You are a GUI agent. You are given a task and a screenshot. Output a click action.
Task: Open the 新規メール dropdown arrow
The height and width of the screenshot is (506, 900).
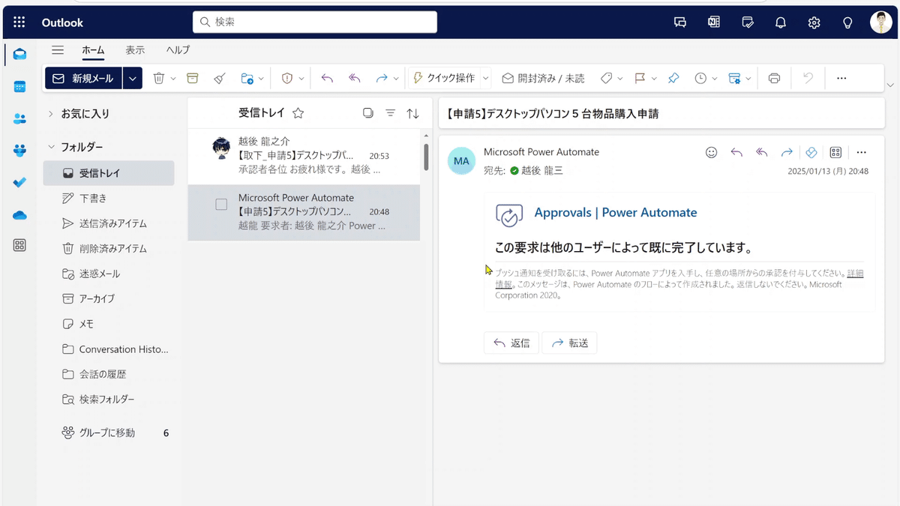pyautogui.click(x=133, y=78)
